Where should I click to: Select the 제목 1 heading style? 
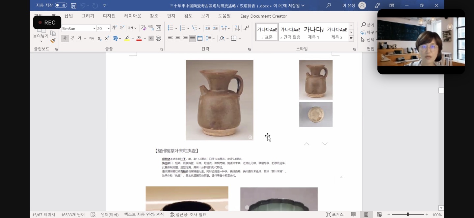click(x=313, y=32)
